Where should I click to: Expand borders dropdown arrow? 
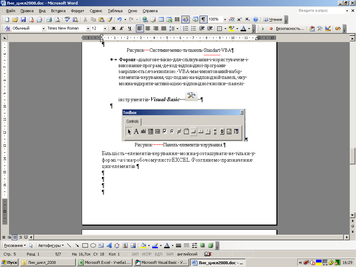pyautogui.click(x=225, y=29)
